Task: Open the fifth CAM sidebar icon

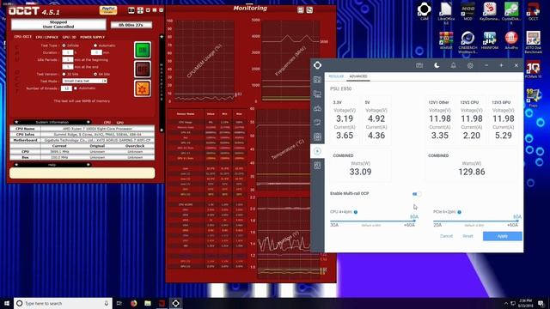Action: (x=317, y=136)
